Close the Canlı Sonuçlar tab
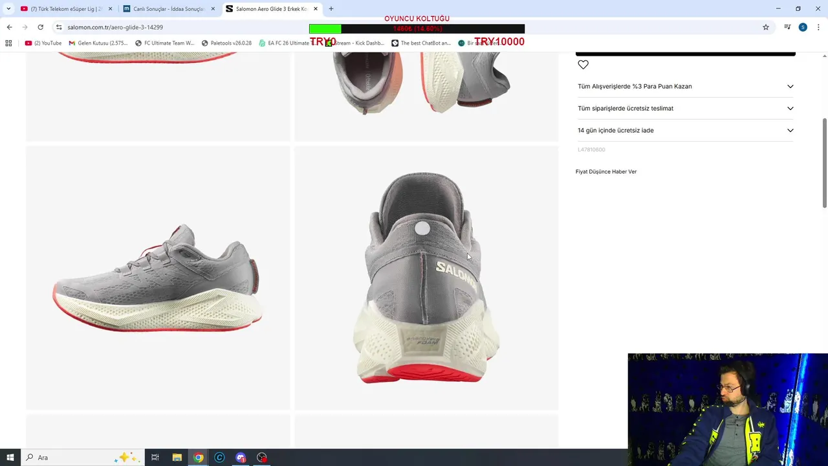 (x=213, y=9)
